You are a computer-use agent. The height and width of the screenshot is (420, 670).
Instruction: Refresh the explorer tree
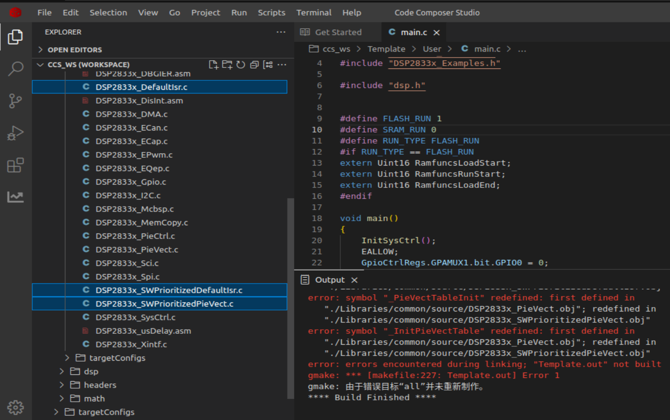(x=241, y=65)
